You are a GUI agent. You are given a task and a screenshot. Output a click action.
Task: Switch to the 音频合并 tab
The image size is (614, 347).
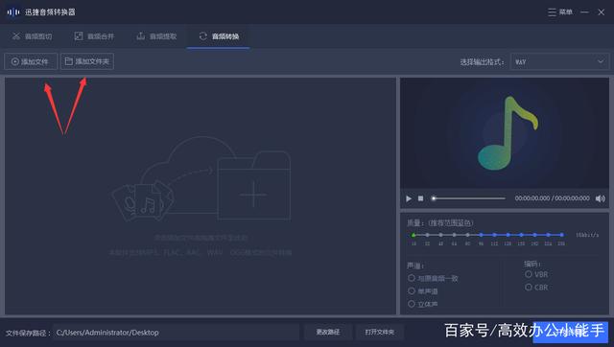94,36
